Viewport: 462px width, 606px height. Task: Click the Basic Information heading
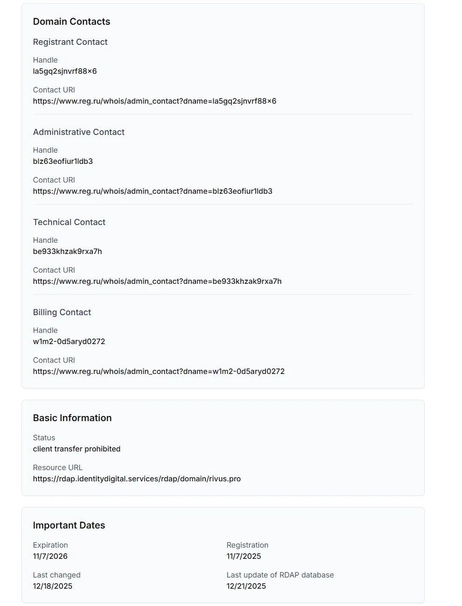tap(72, 418)
